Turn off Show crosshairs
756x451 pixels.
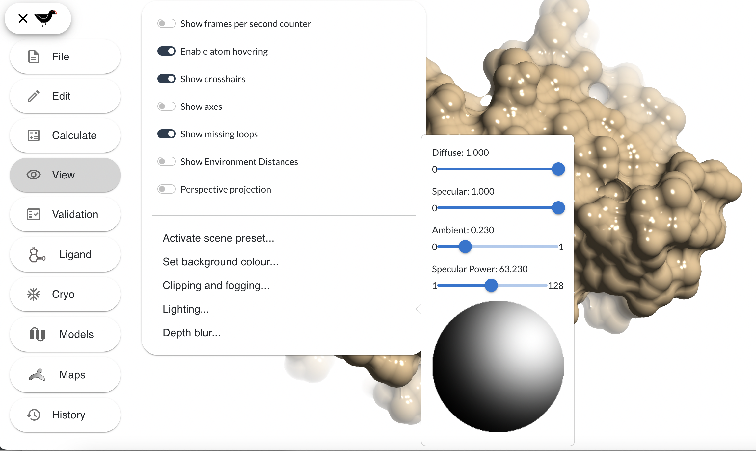[x=166, y=79]
